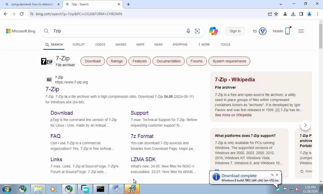This screenshot has height=194, width=323.
Task: Open the 7-Zip - Wikipedia heading
Action: [x=235, y=80]
